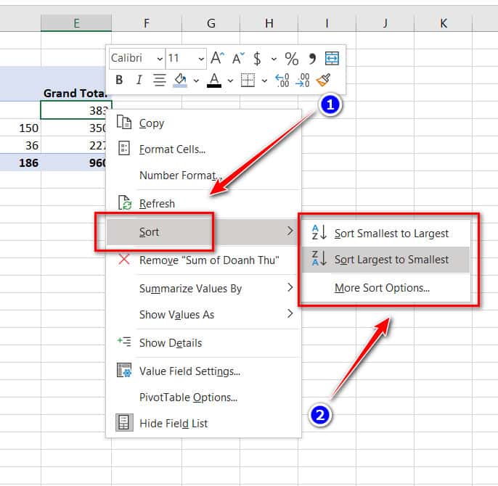Open Value Field Settings... entry
Image resolution: width=498 pixels, height=486 pixels.
203,371
